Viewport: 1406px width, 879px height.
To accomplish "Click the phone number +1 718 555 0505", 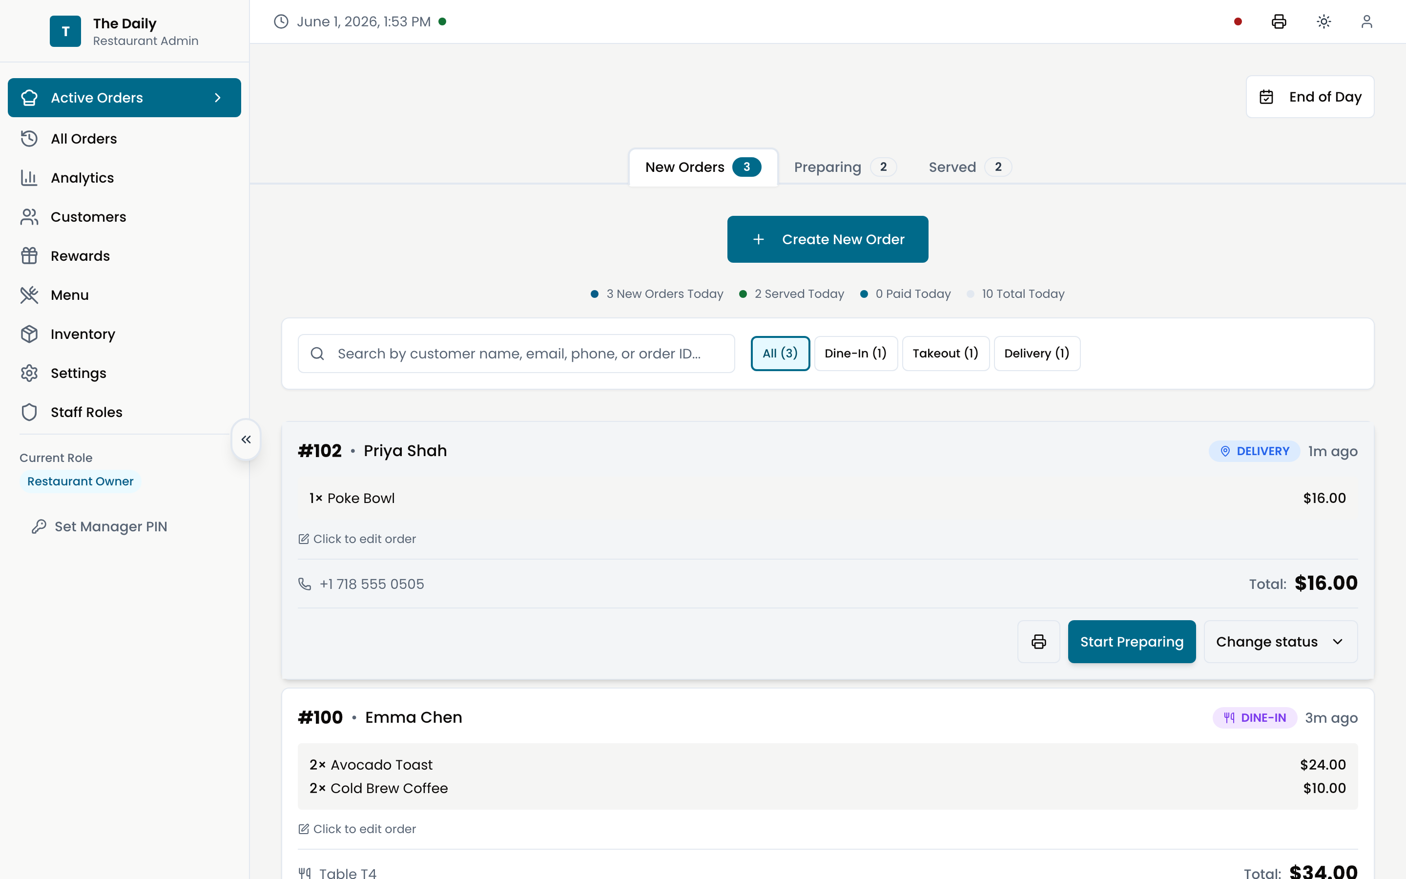I will (x=372, y=584).
